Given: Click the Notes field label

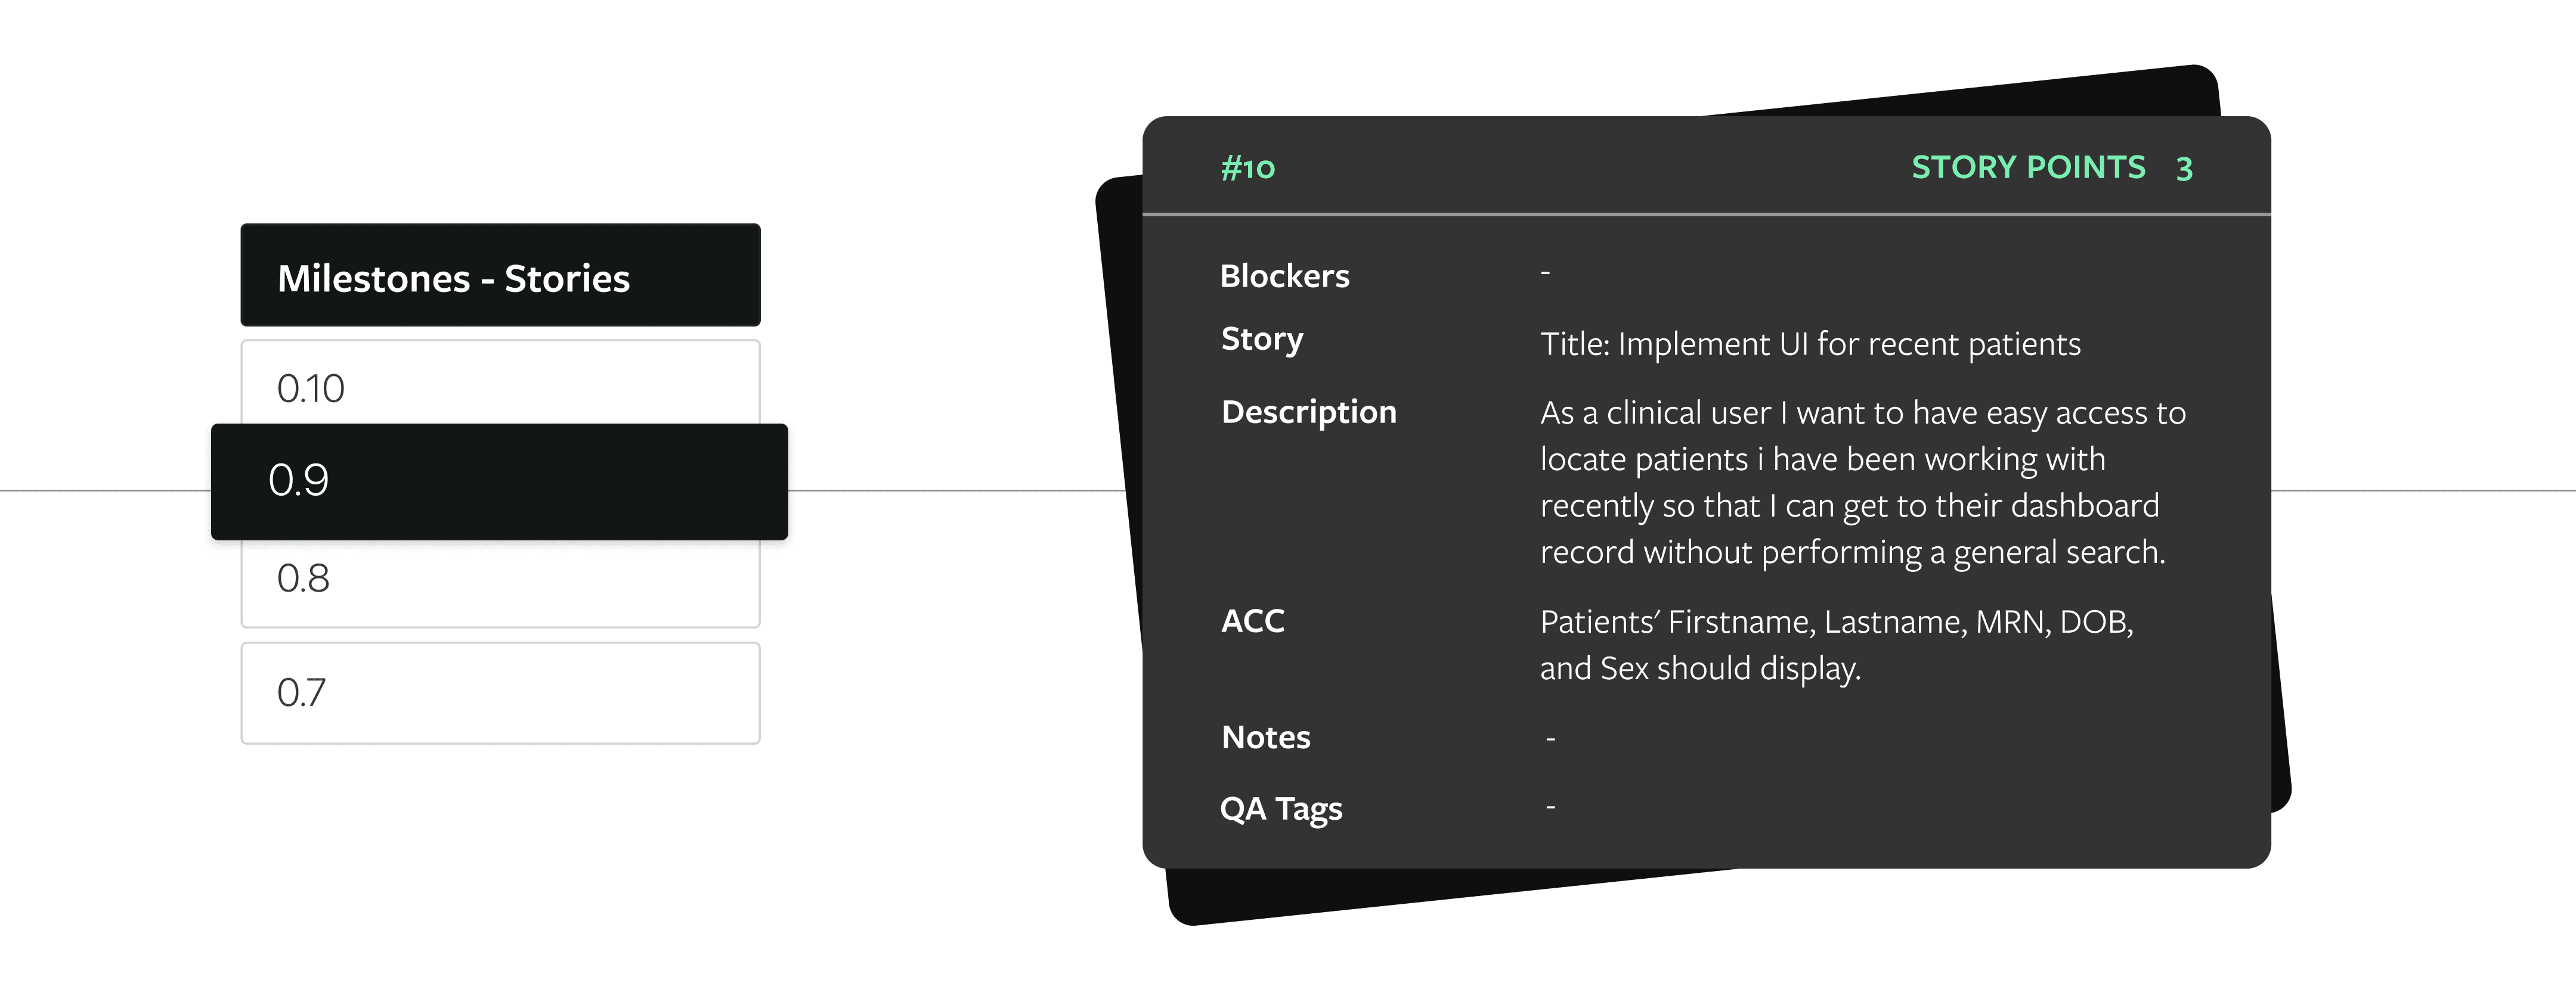Looking at the screenshot, I should (x=1265, y=738).
